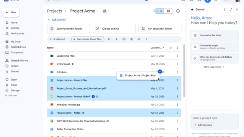
Task: Click the Share icon in selection toolbar
Action: (x=109, y=39)
